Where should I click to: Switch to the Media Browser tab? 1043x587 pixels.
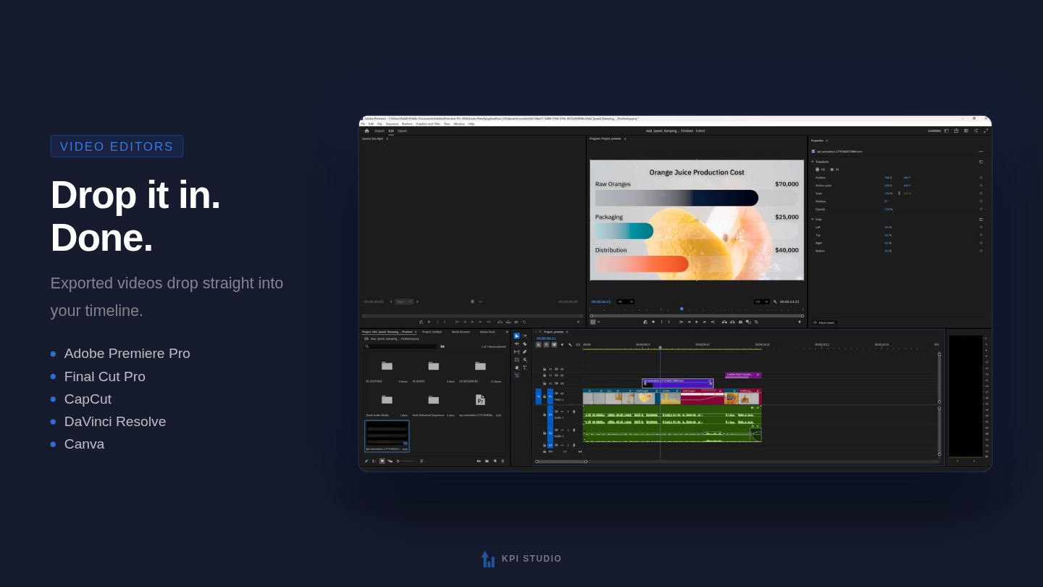coord(461,332)
